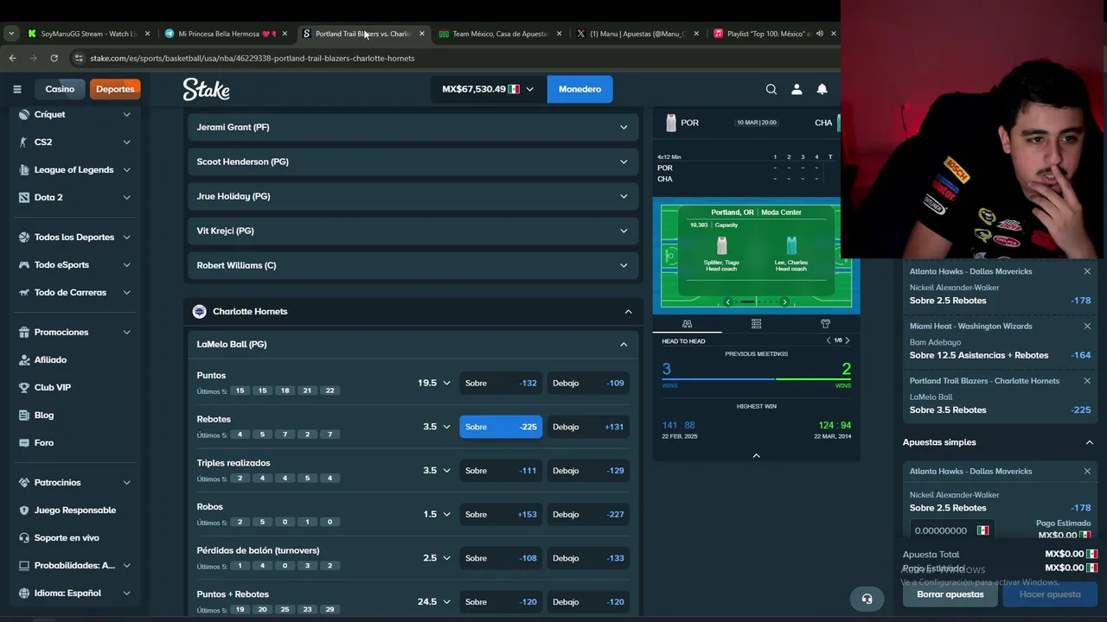
Task: Switch to Casino tab
Action: coord(60,89)
